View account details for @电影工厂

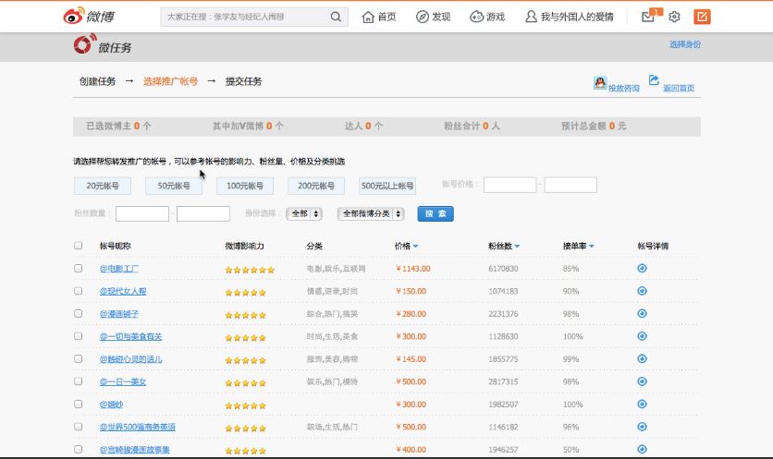[642, 269]
